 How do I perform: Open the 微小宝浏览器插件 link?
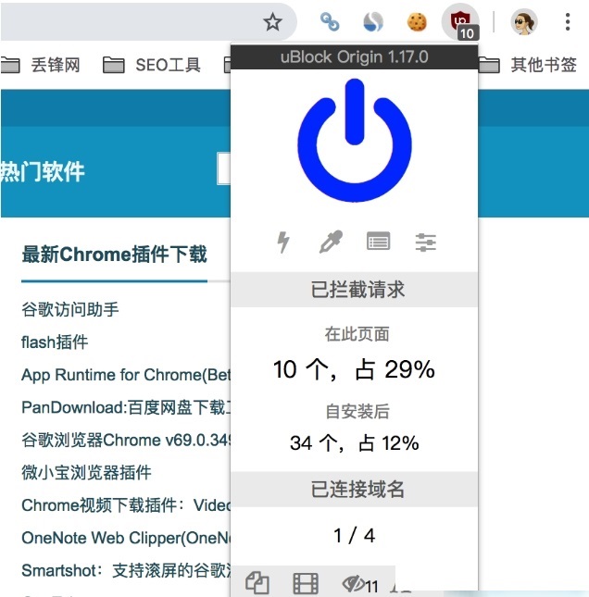pos(86,473)
